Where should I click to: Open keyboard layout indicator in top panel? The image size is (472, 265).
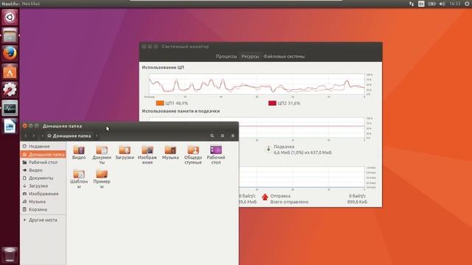[421, 4]
